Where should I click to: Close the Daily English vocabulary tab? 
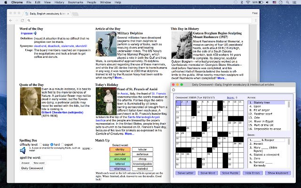68,14
